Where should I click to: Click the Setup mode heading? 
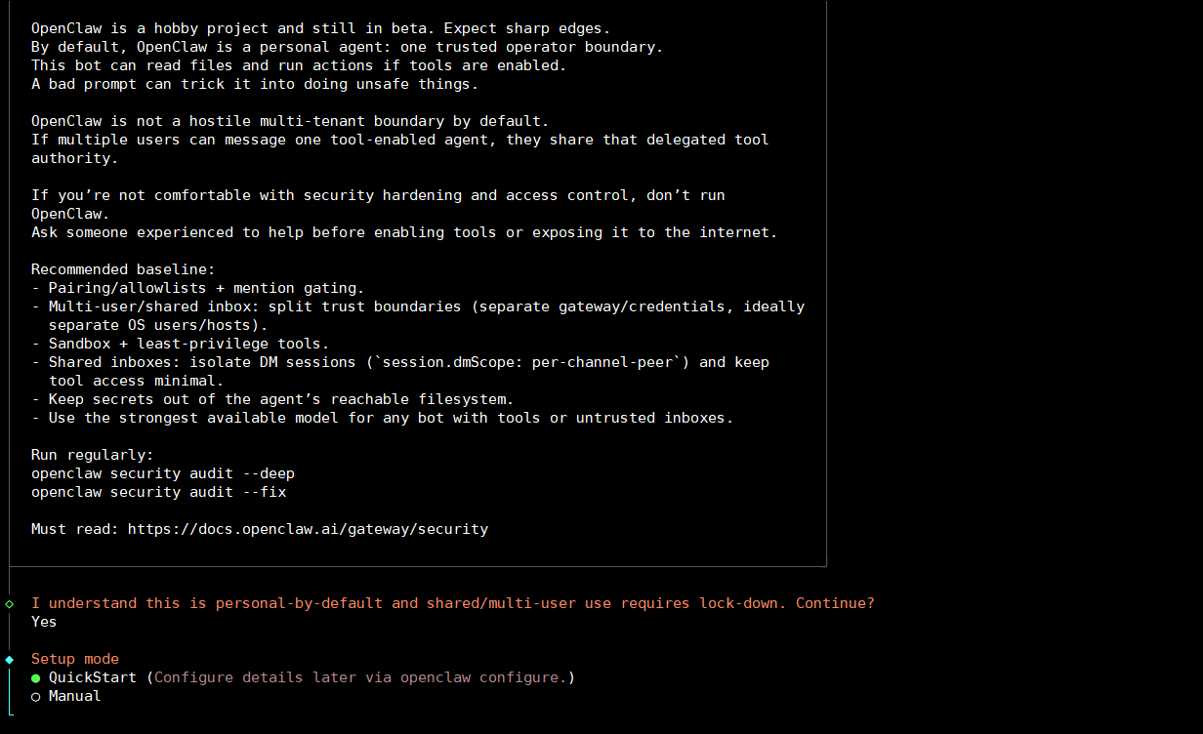click(74, 659)
